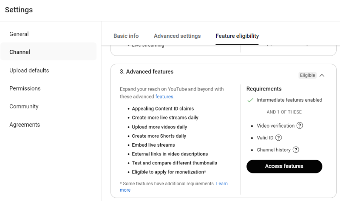This screenshot has height=201, width=340.
Task: Click help icon next to Video verification
Action: [x=300, y=126]
